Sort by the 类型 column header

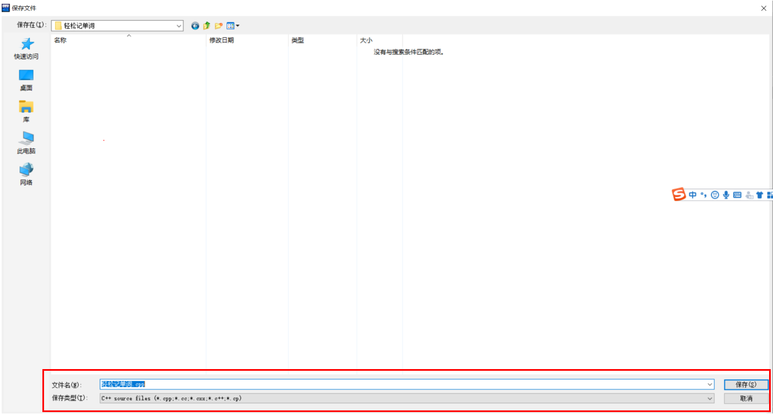pos(322,40)
